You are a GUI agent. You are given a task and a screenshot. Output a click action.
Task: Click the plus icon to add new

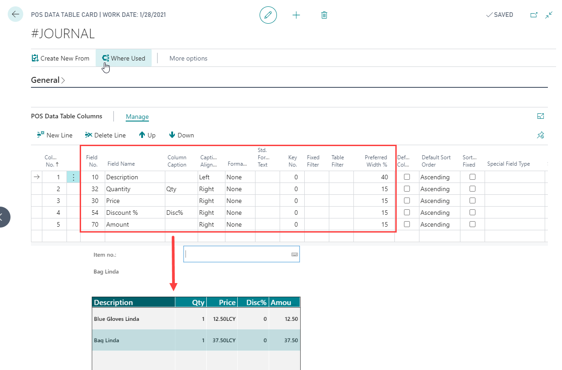click(x=296, y=15)
